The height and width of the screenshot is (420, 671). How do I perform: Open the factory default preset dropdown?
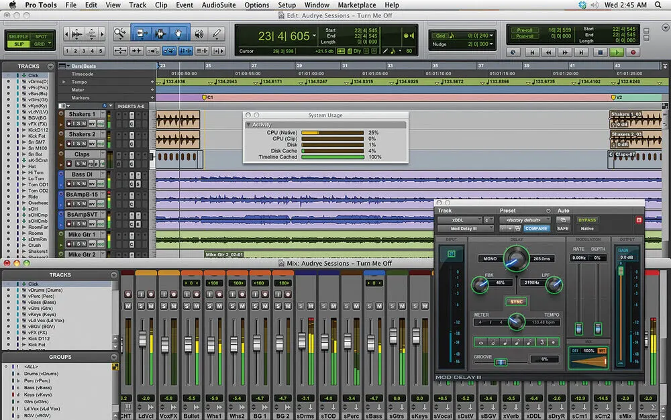[x=524, y=219]
